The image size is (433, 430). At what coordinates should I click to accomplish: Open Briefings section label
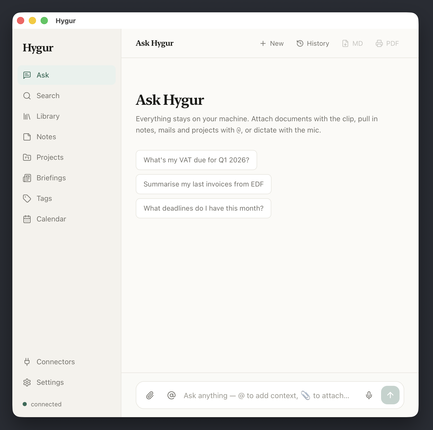pyautogui.click(x=51, y=178)
